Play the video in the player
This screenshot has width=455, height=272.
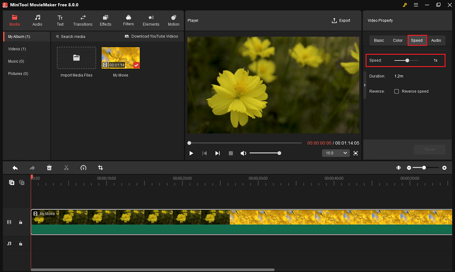191,153
